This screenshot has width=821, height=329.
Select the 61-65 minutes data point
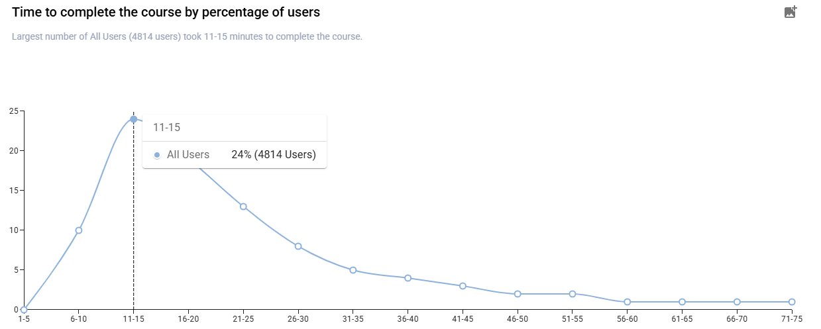coord(682,302)
